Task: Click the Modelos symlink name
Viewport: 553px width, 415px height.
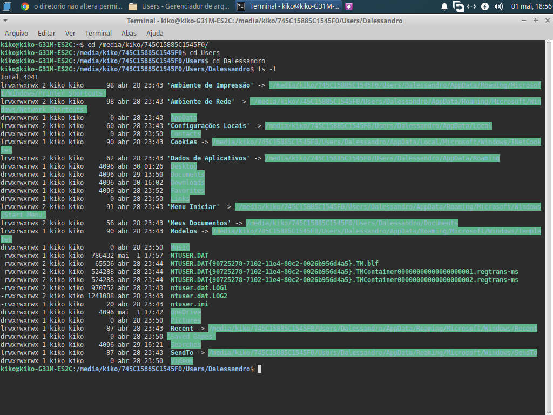Action: pyautogui.click(x=184, y=231)
